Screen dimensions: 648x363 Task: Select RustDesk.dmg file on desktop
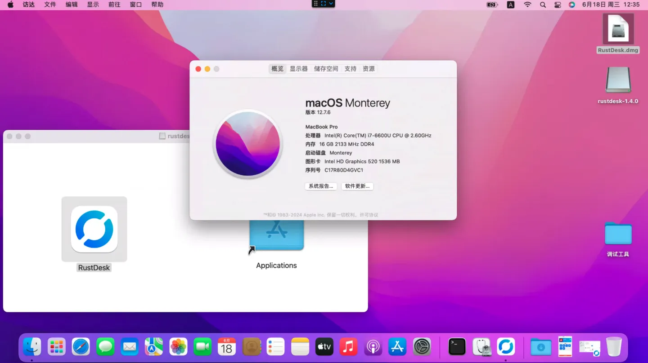pyautogui.click(x=618, y=31)
